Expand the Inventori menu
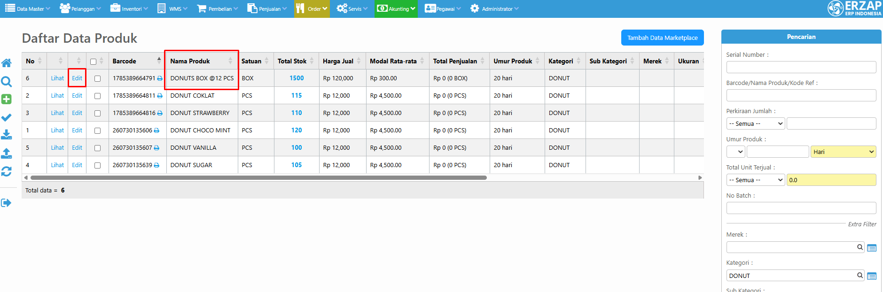The width and height of the screenshot is (883, 292). click(129, 8)
